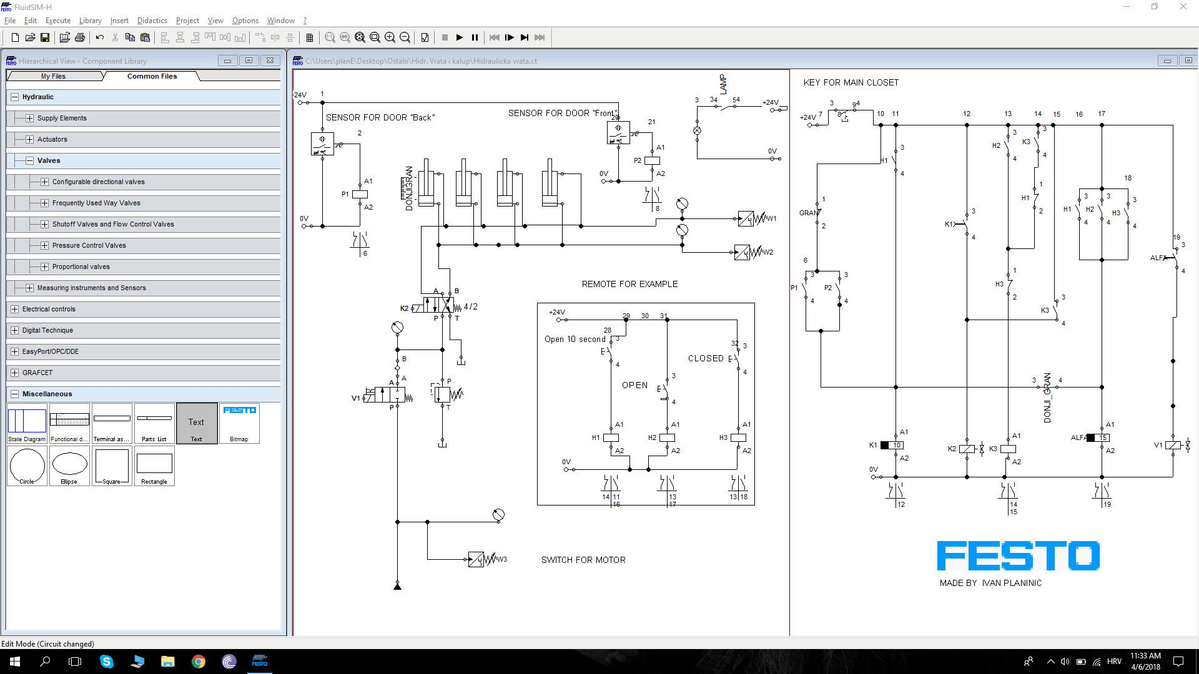The height and width of the screenshot is (674, 1199).
Task: Click the play simulation button
Action: tap(460, 37)
